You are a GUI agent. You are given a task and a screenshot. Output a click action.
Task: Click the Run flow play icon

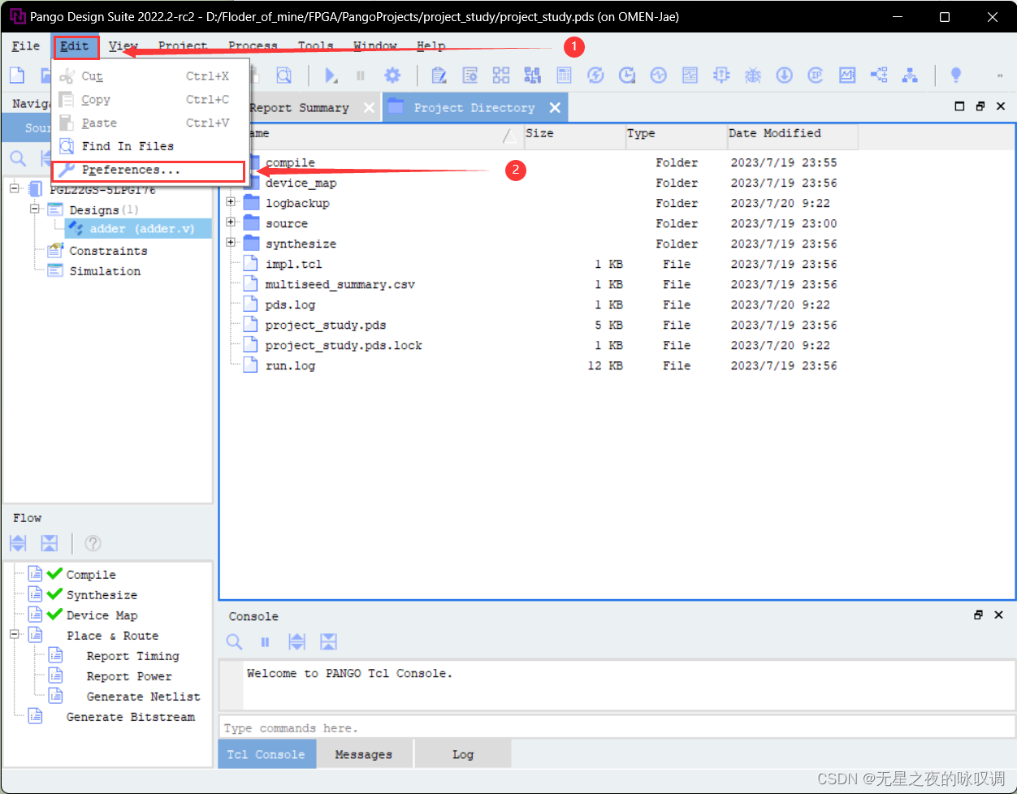click(331, 76)
